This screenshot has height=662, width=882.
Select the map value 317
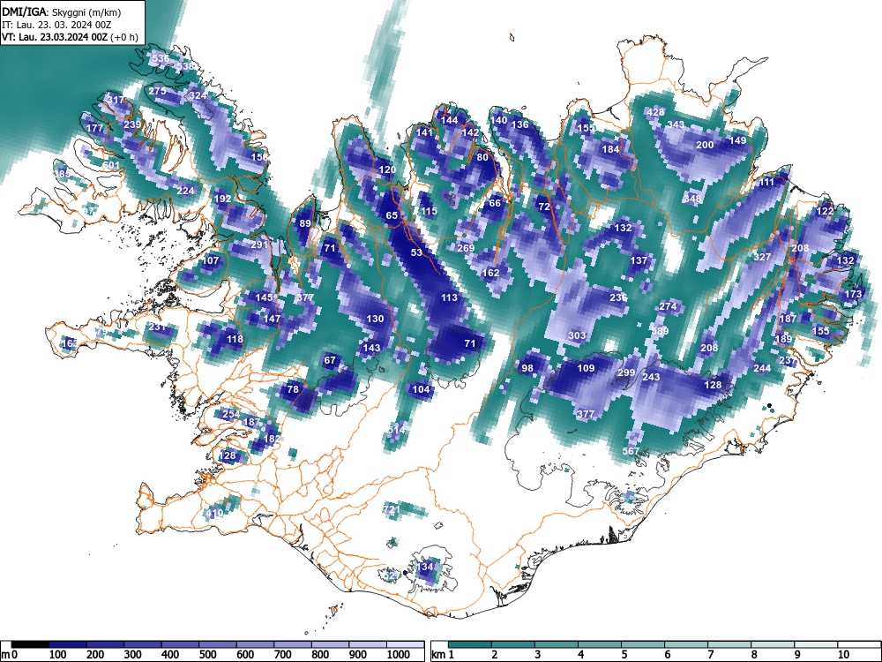(116, 101)
